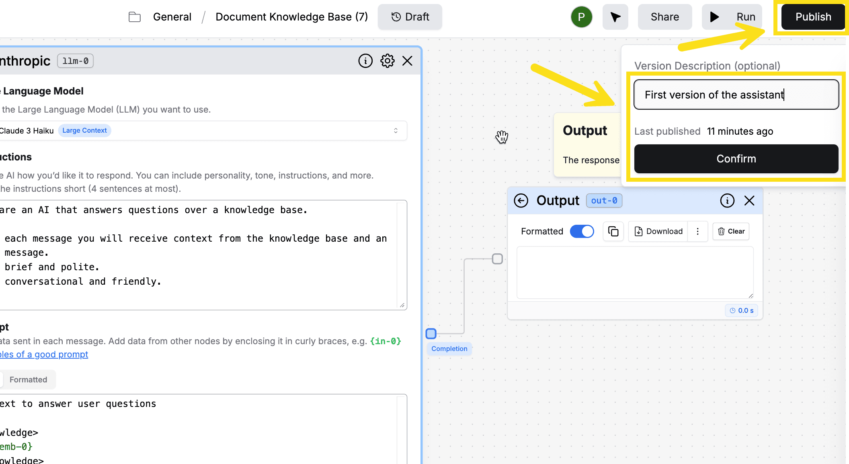Click the Completion label
The height and width of the screenshot is (464, 849).
point(449,349)
